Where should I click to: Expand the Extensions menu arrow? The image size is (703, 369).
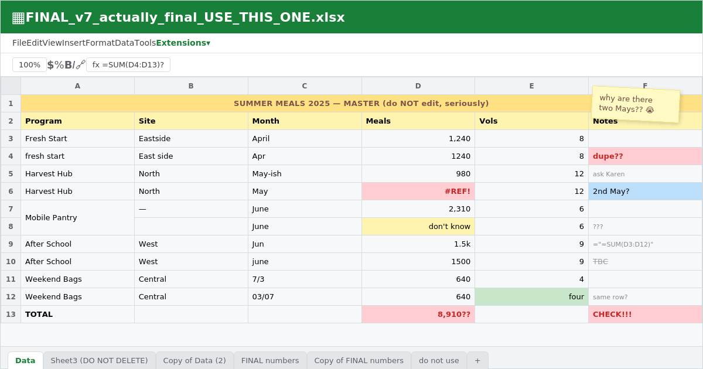pyautogui.click(x=208, y=43)
